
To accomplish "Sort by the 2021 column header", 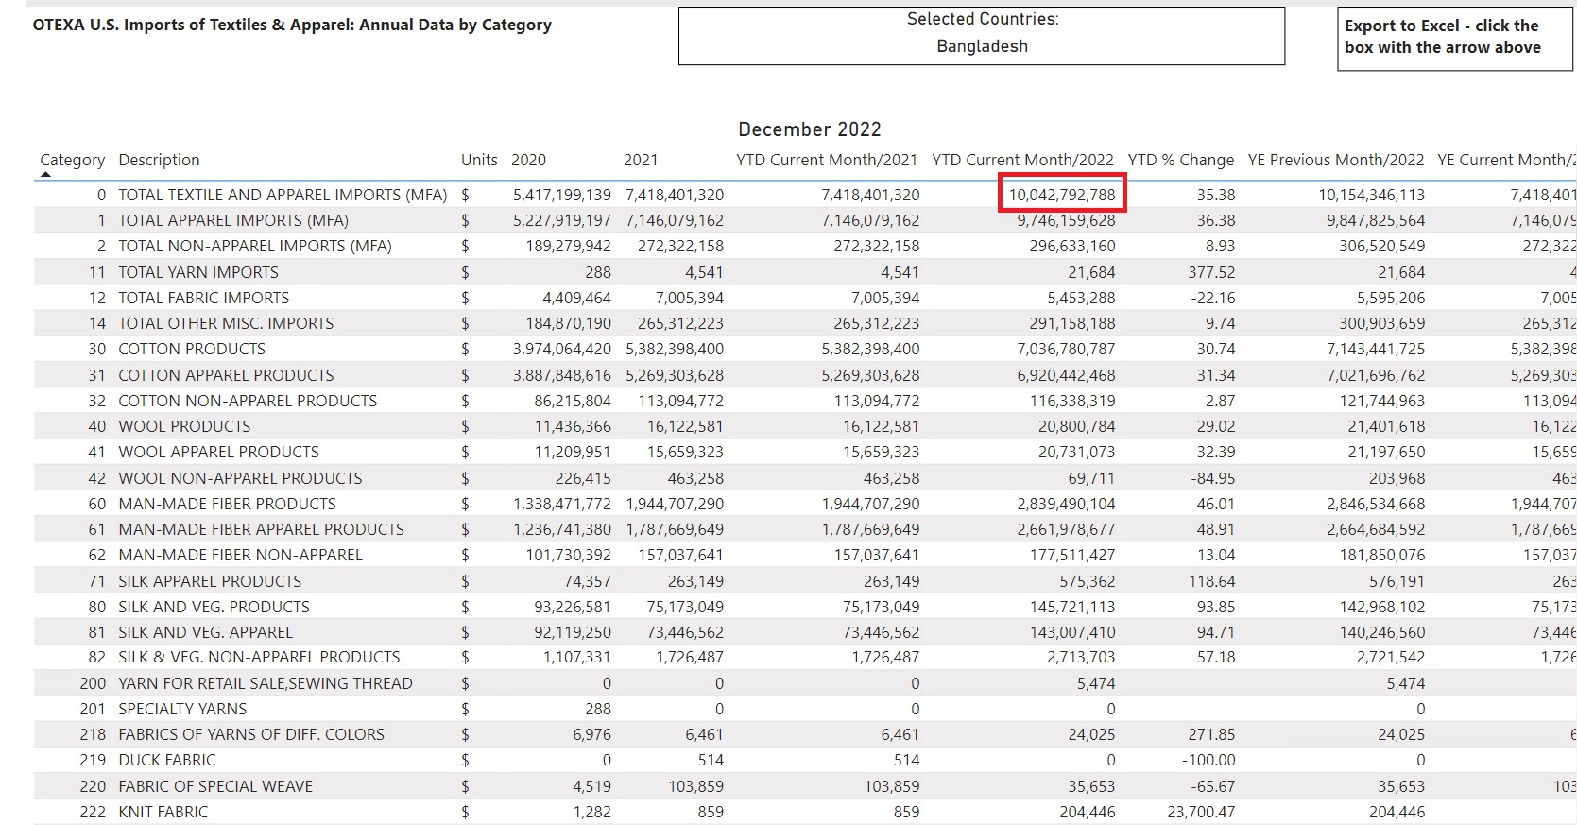I will (x=641, y=160).
